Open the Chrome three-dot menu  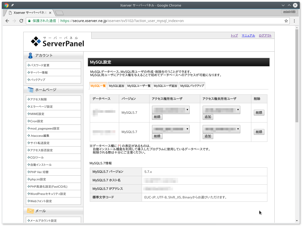coord(294,21)
